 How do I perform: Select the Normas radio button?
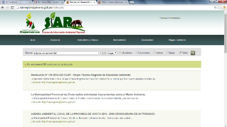[154, 53]
